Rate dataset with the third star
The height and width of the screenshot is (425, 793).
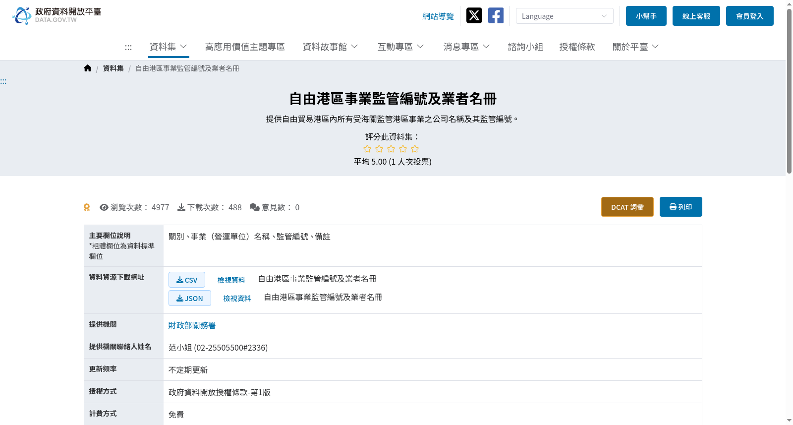click(x=391, y=149)
